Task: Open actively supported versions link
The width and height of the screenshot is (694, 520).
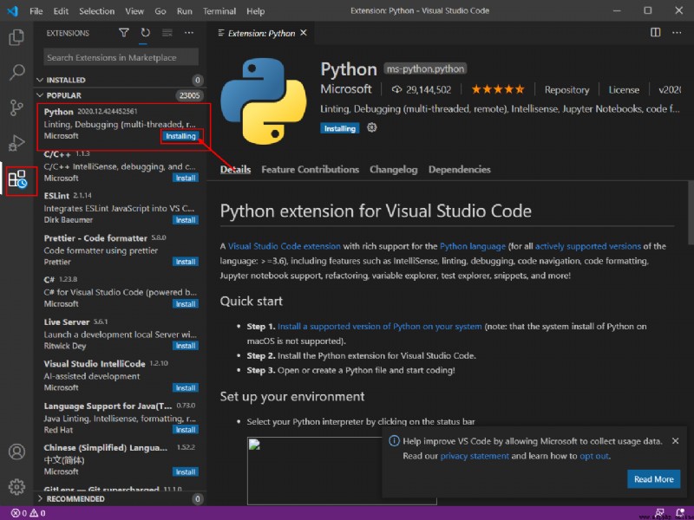Action: (x=588, y=246)
